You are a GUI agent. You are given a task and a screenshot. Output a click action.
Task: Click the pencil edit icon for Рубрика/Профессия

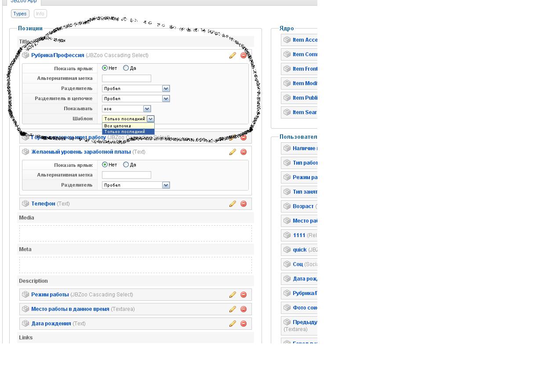point(233,55)
